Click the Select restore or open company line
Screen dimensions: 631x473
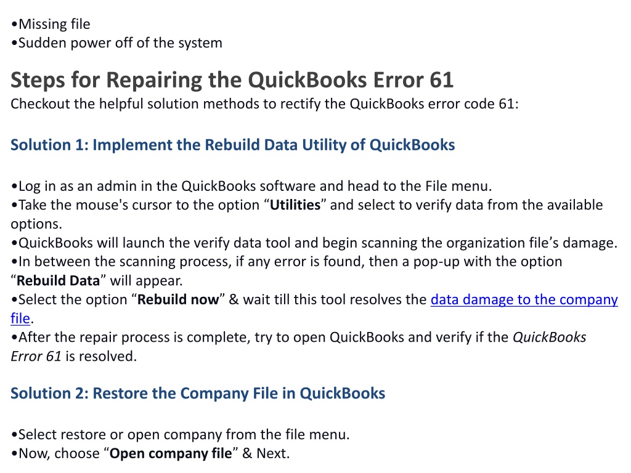coord(181,435)
